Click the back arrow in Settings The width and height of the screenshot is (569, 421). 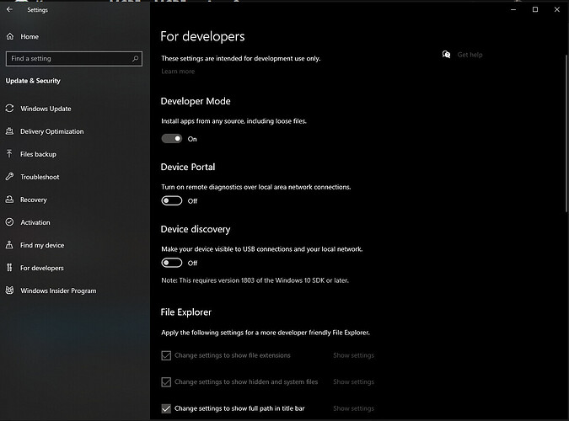click(10, 10)
